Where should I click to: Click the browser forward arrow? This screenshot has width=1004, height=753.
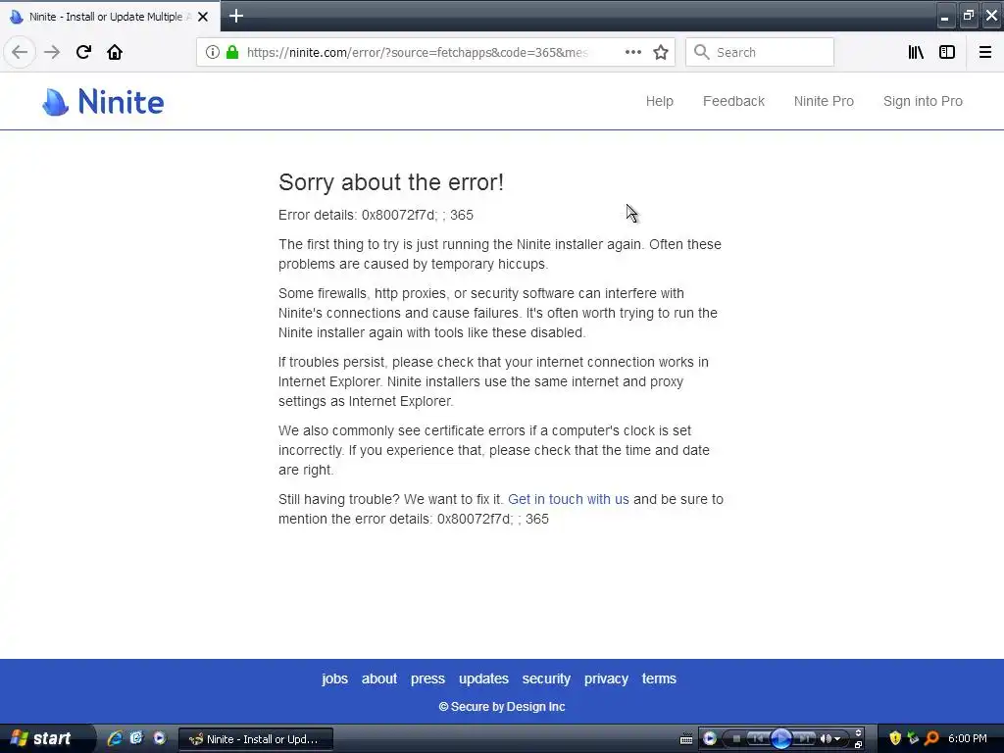tap(52, 52)
